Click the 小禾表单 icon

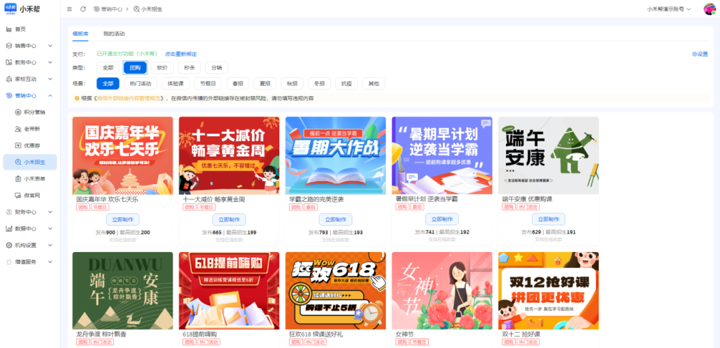(18, 179)
